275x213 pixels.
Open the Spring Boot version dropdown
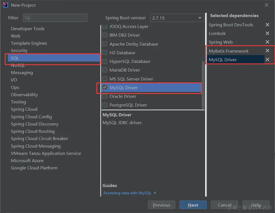177,18
